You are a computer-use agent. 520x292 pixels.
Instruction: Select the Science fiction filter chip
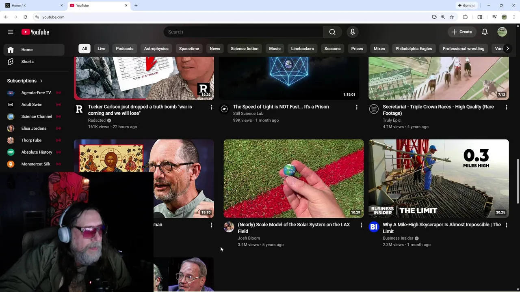point(245,49)
